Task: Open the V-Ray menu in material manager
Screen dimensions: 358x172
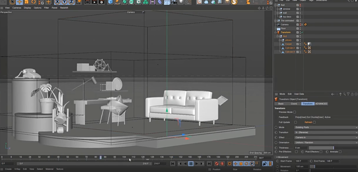Action: coord(17,169)
